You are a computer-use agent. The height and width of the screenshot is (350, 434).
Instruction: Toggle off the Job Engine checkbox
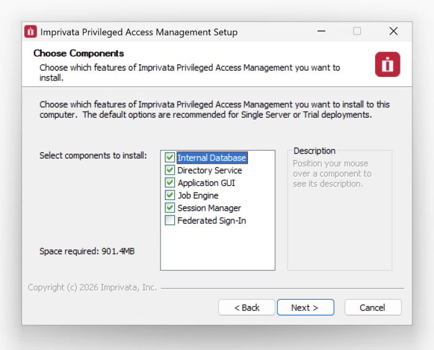pos(170,196)
